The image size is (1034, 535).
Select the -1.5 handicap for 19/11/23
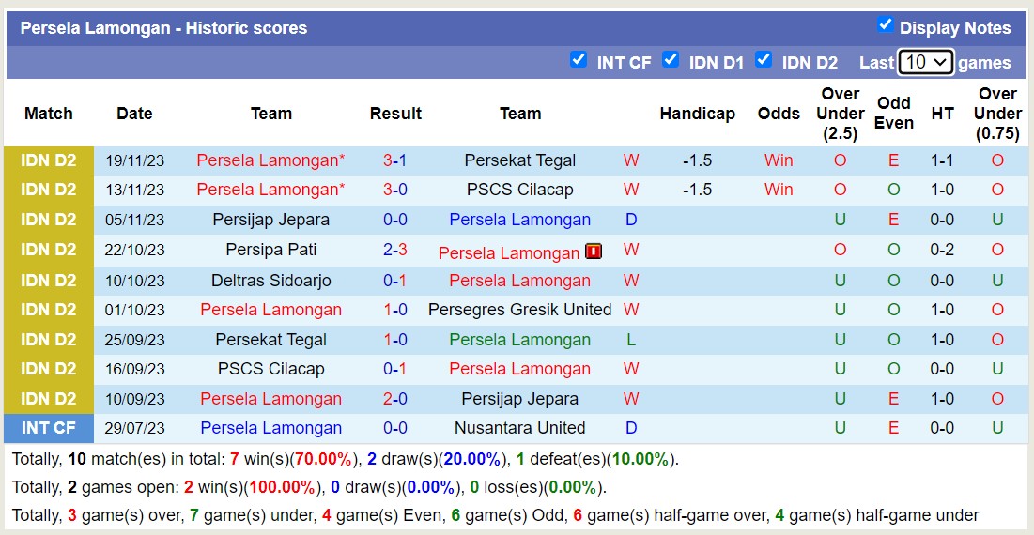click(697, 160)
